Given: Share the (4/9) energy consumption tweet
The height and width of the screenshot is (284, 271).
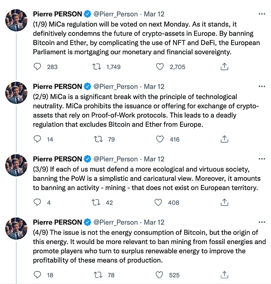Looking at the screenshot, I should [x=224, y=275].
